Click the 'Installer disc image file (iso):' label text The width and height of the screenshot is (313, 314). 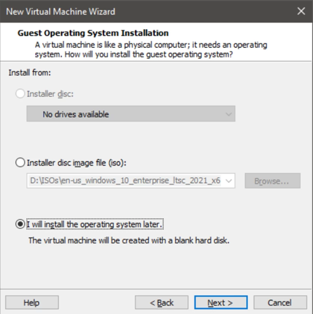[x=77, y=163]
